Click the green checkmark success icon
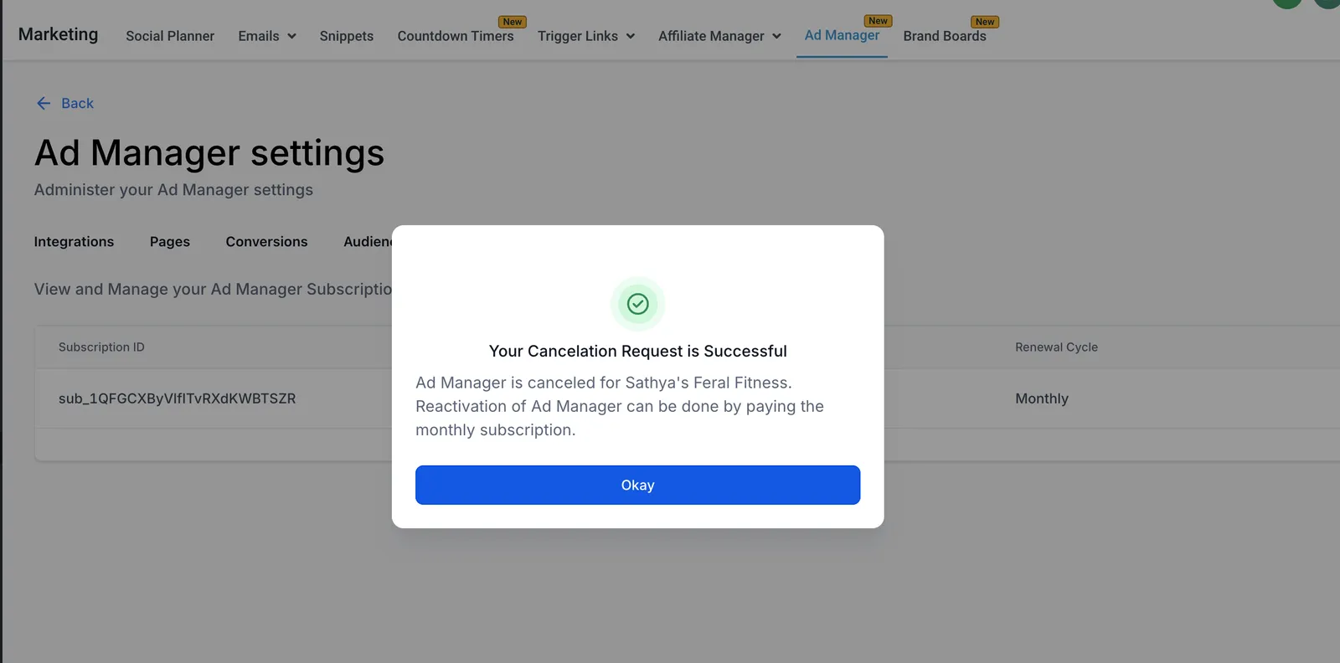Screen dimensions: 1340x663 coord(638,304)
